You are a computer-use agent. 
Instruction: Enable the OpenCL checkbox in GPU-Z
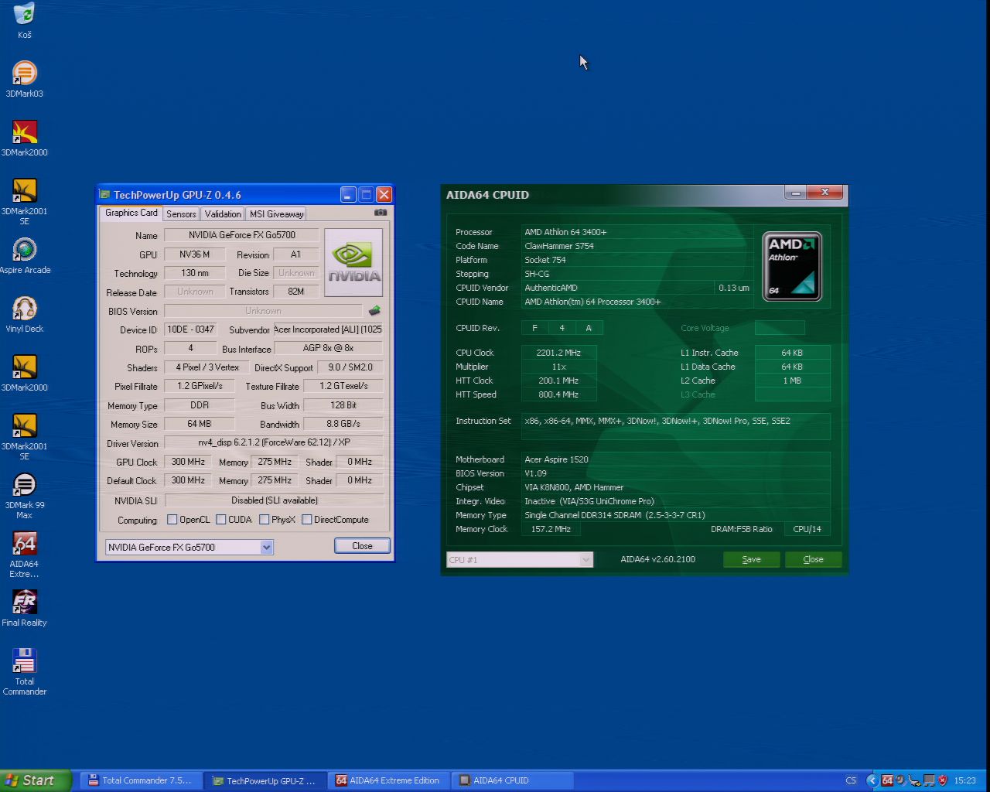pyautogui.click(x=172, y=520)
